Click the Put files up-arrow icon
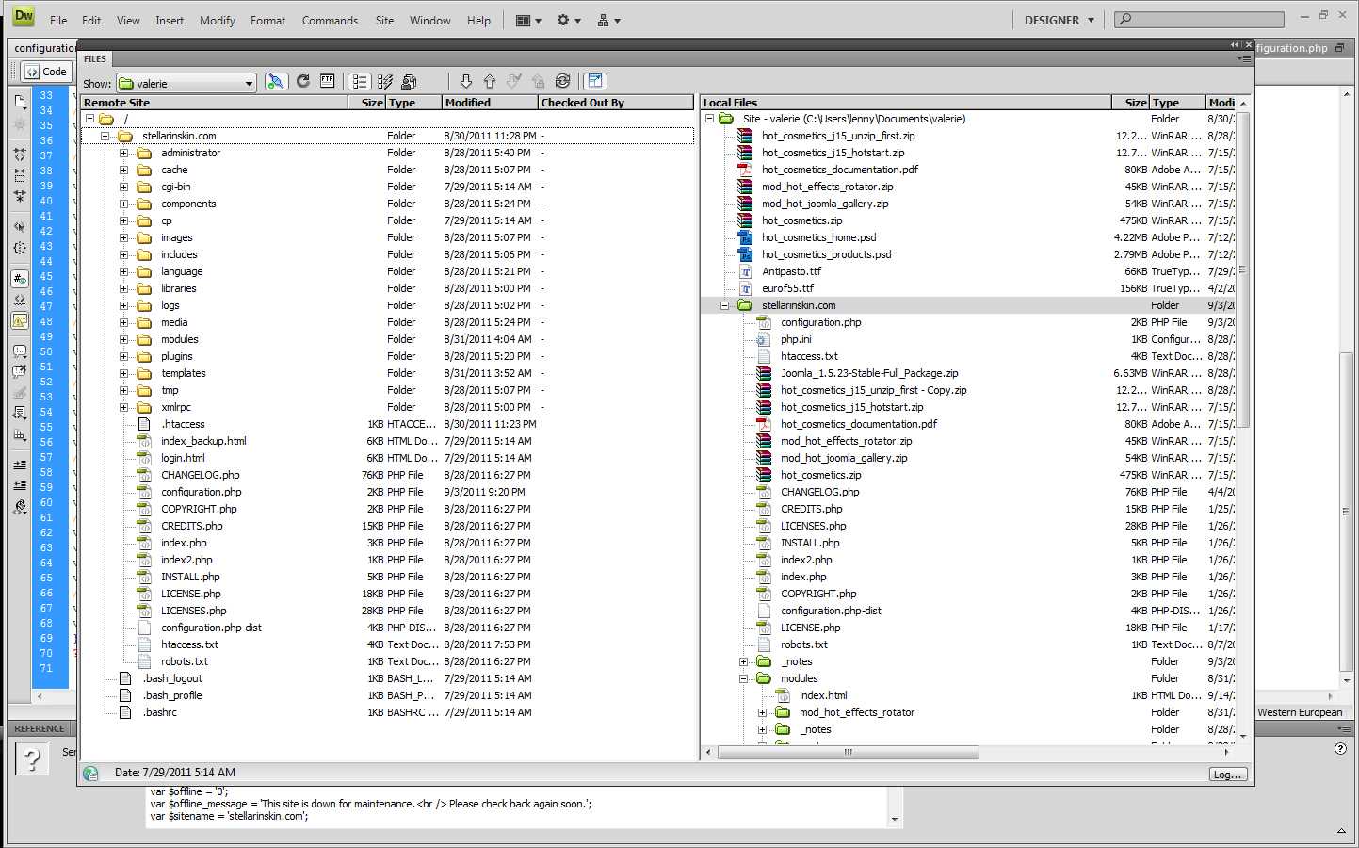Screen dimensions: 1359x848 pos(490,82)
